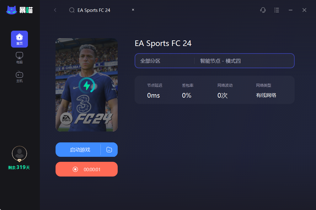Image resolution: width=316 pixels, height=210 pixels.
Task: Click the 暴喵 cat logo
Action: coord(12,10)
